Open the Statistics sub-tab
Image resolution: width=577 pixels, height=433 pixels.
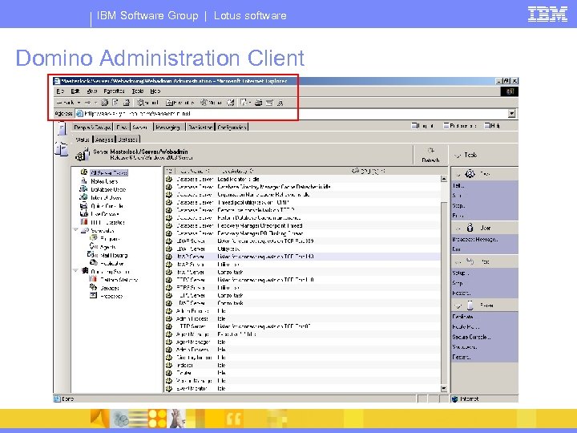coord(127,140)
